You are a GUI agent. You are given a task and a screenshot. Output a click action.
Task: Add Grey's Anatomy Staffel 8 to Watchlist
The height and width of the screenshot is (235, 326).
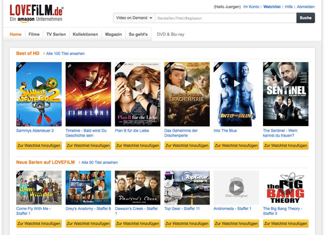tap(89, 224)
